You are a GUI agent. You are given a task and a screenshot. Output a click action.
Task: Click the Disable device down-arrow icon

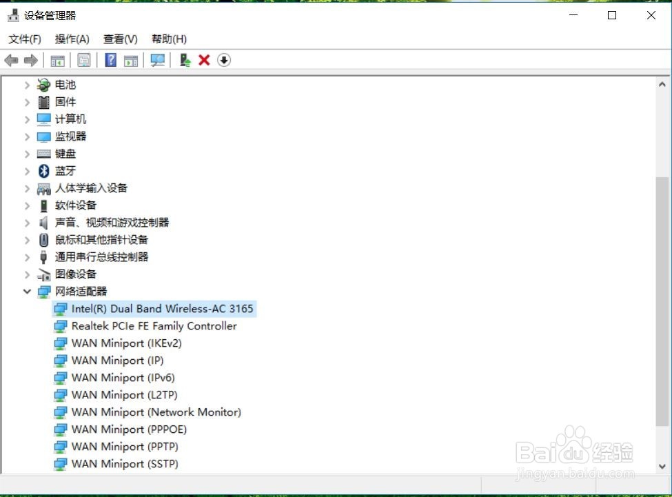[223, 60]
